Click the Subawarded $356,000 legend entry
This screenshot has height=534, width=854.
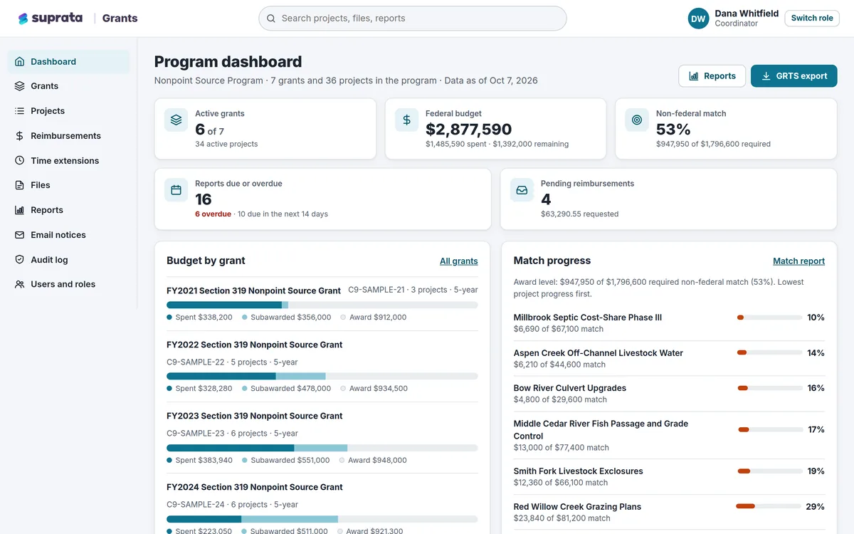286,317
